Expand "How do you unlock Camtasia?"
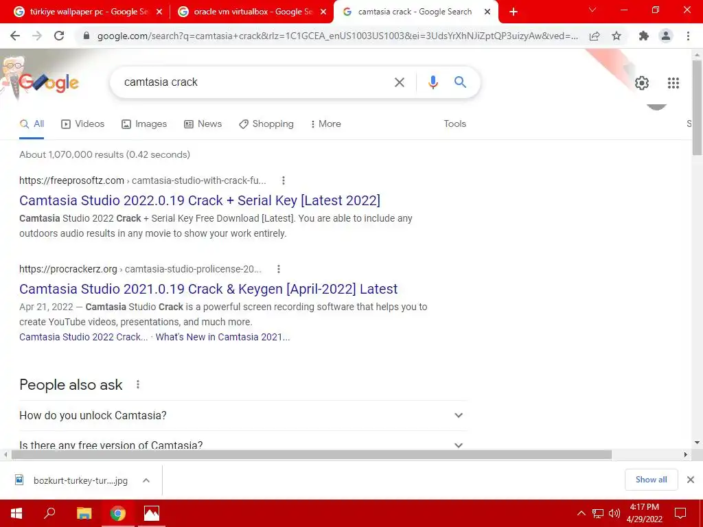Viewport: 703px width, 527px height. [x=243, y=415]
